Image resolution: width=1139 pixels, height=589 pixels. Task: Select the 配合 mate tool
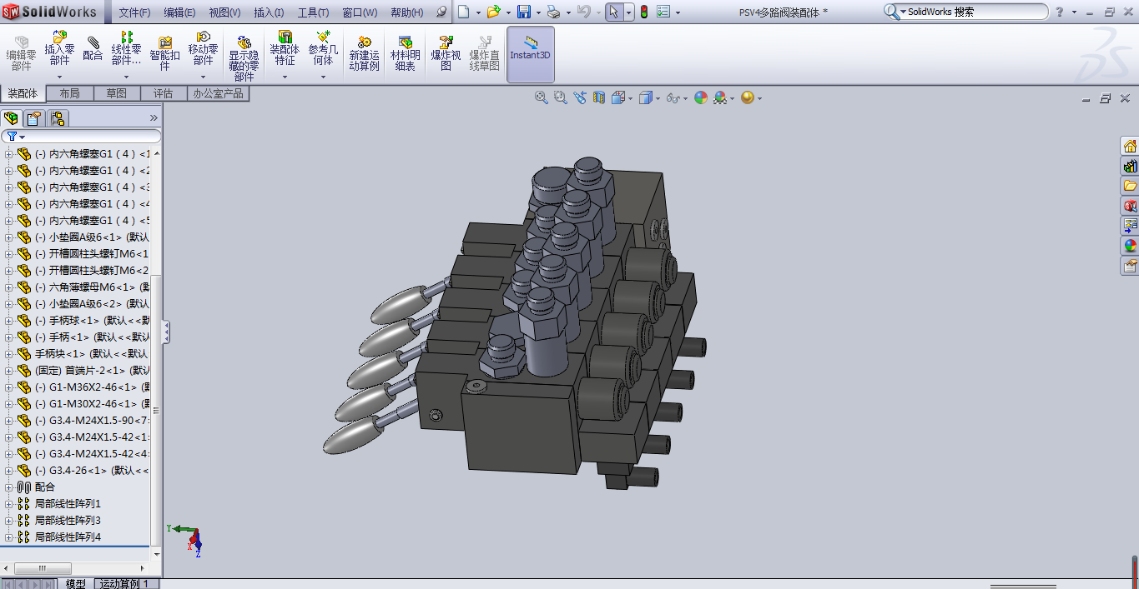[x=93, y=48]
